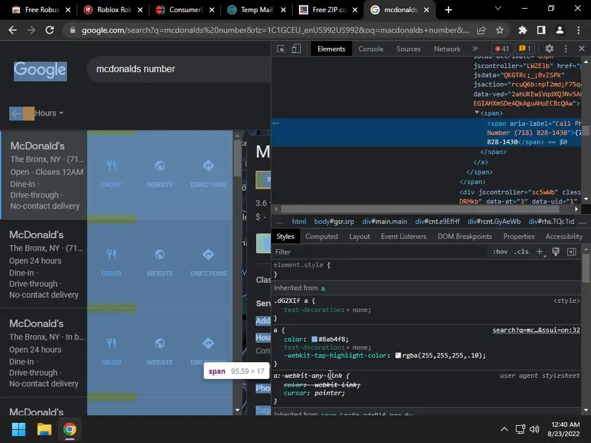Viewport: 591px width, 443px height.
Task: Toggle the .cls class editor
Action: [521, 251]
